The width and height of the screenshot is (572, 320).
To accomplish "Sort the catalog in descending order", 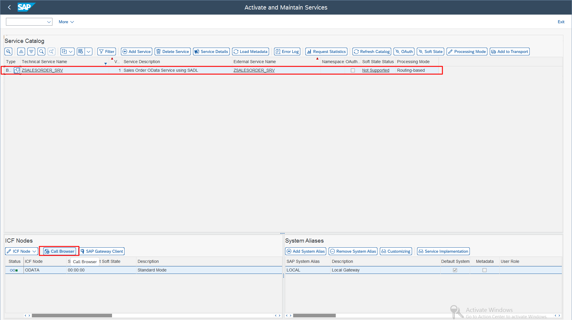I will pyautogui.click(x=31, y=51).
